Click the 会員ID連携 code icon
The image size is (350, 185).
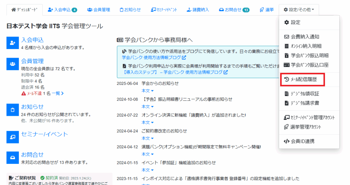[x=286, y=141]
